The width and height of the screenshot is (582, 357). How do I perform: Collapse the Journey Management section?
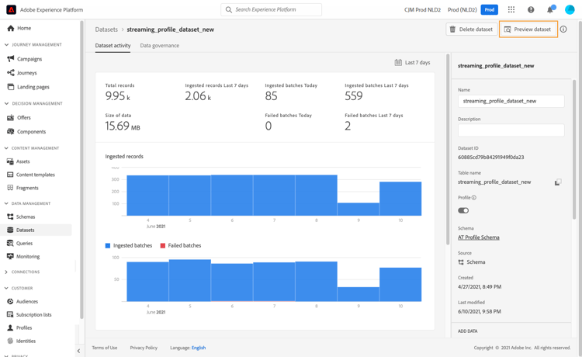[6, 44]
